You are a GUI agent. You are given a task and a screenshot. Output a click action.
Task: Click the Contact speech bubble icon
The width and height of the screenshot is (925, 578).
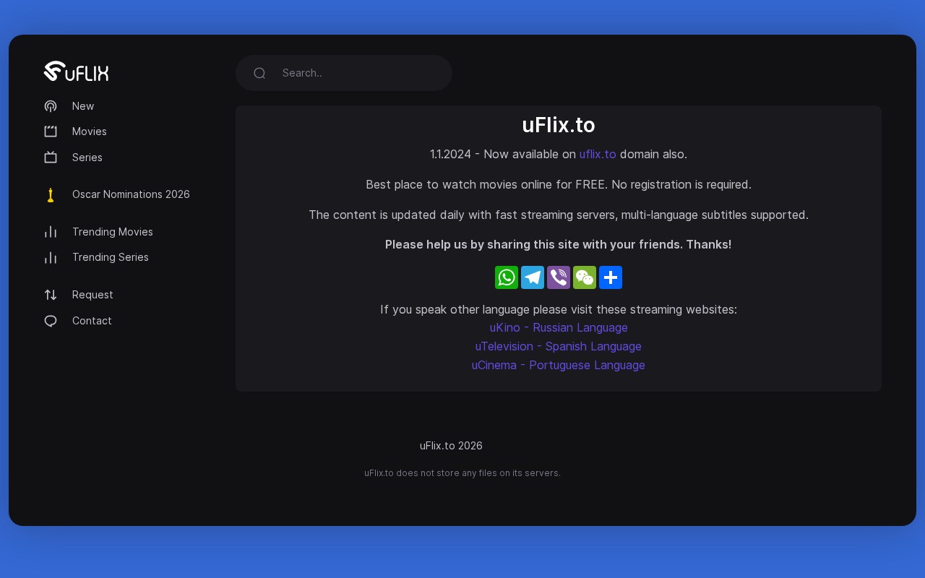point(51,321)
